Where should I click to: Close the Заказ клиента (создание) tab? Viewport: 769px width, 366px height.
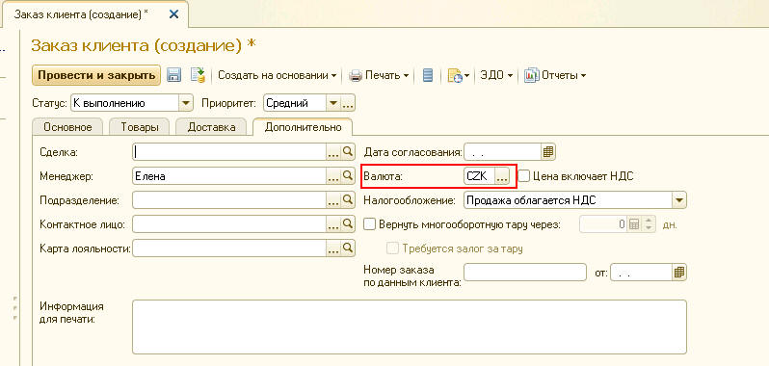pyautogui.click(x=173, y=14)
